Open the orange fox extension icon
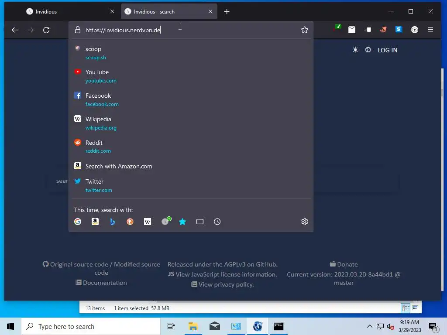 [383, 29]
